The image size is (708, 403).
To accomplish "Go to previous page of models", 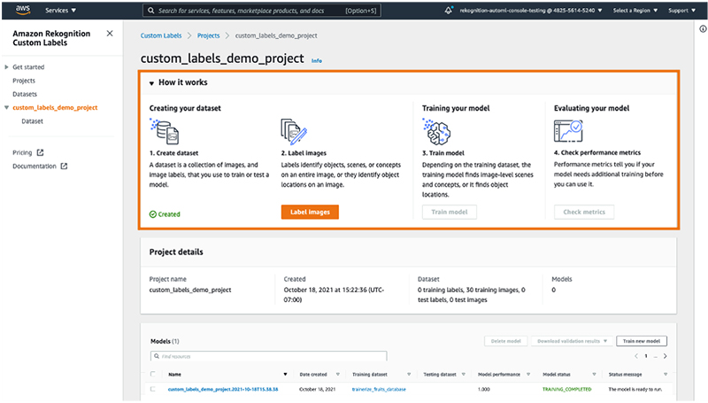I will point(636,356).
